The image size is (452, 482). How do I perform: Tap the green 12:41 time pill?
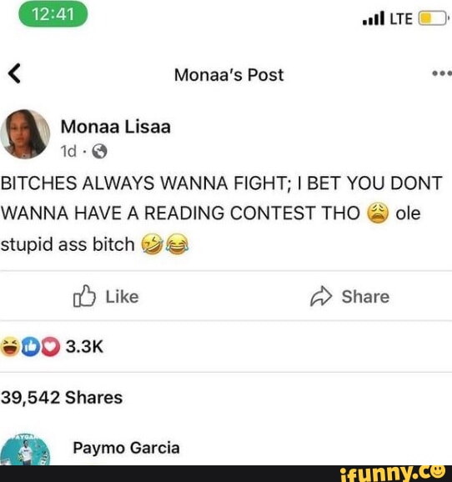click(x=53, y=14)
